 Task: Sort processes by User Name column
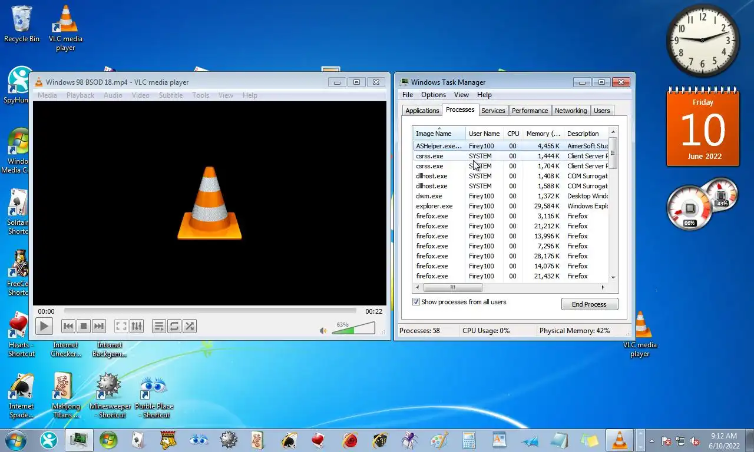coord(484,134)
